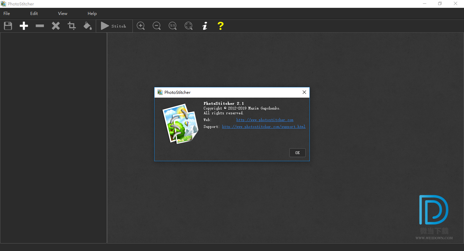Zoom in with magnifier plus icon
Viewport: 464px width, 251px height.
click(141, 26)
